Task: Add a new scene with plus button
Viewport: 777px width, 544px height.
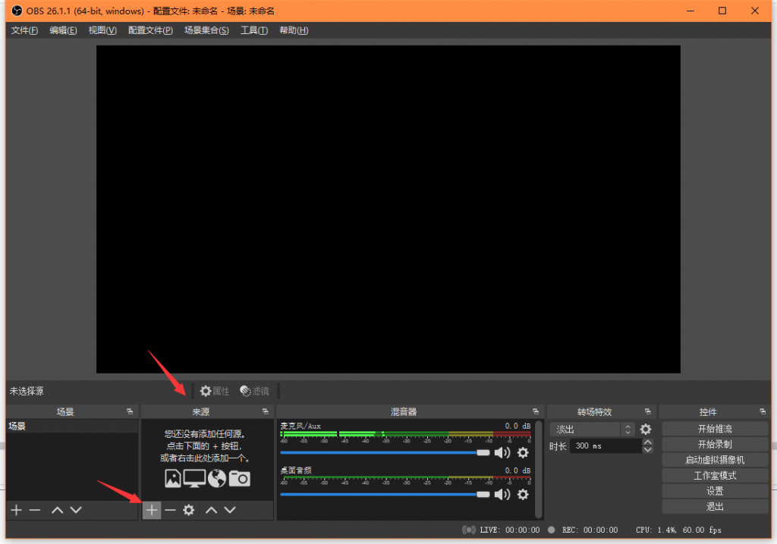Action: [x=17, y=510]
